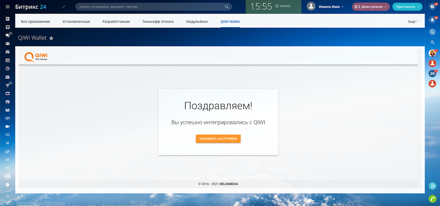This screenshot has width=440, height=206.
Task: Open the Демо-режим dropdown
Action: point(371,7)
